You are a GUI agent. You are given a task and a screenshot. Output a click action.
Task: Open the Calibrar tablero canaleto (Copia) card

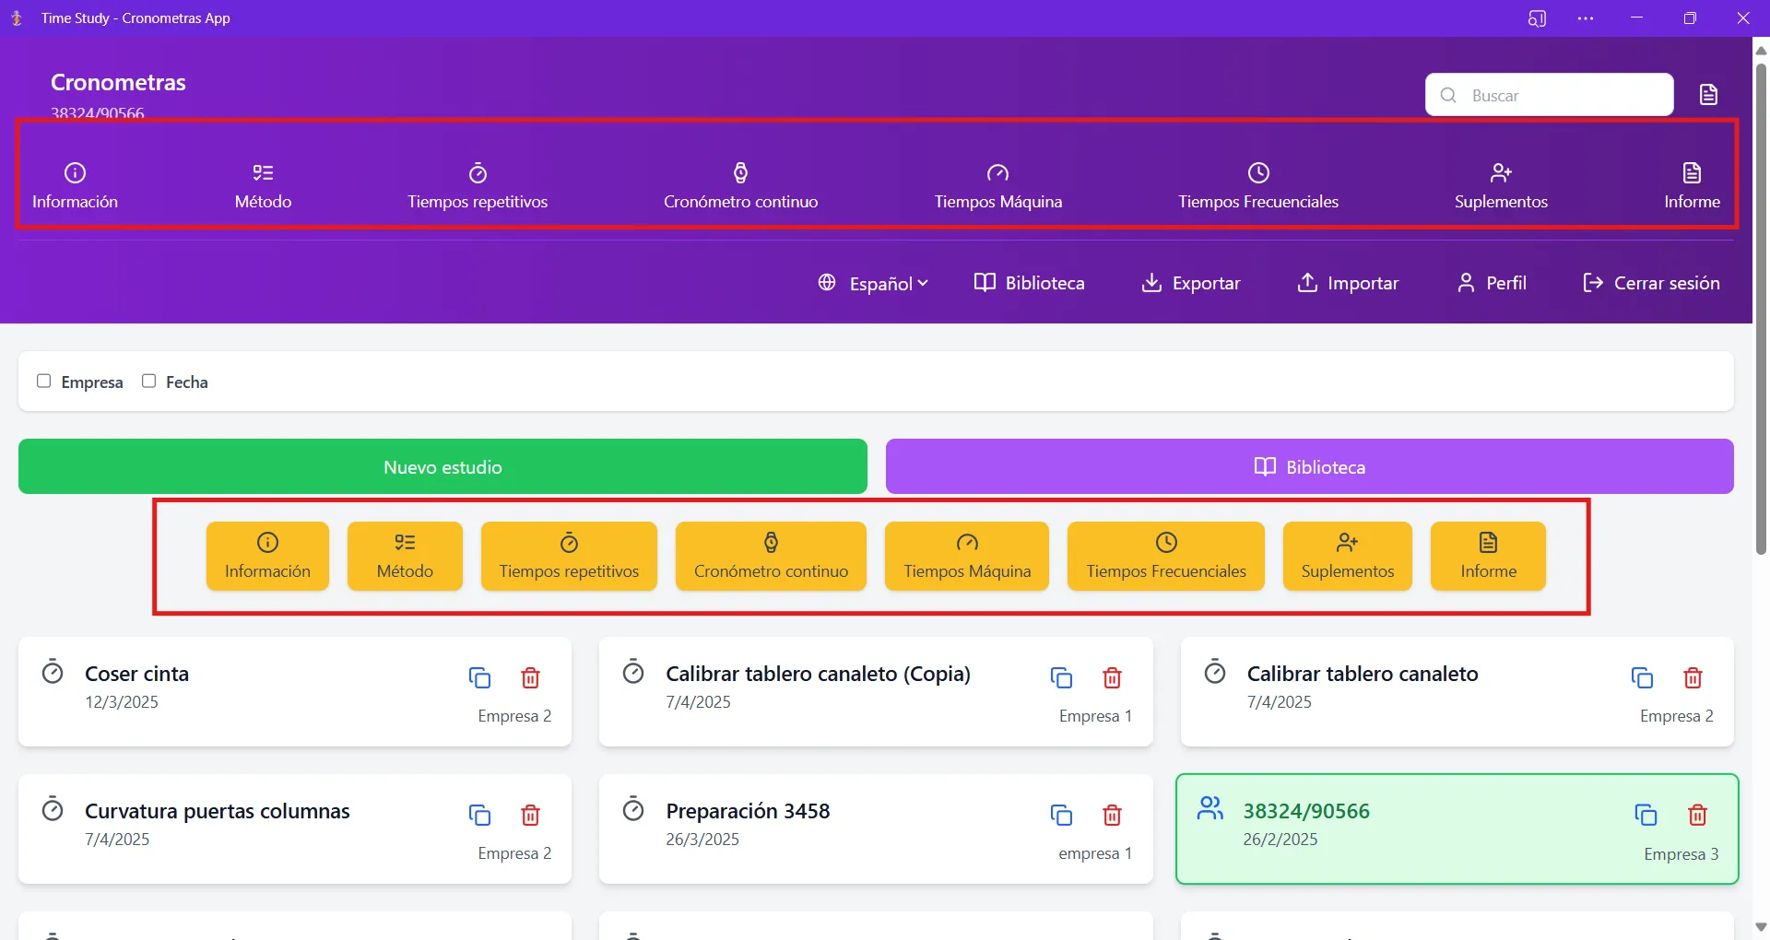pos(876,691)
